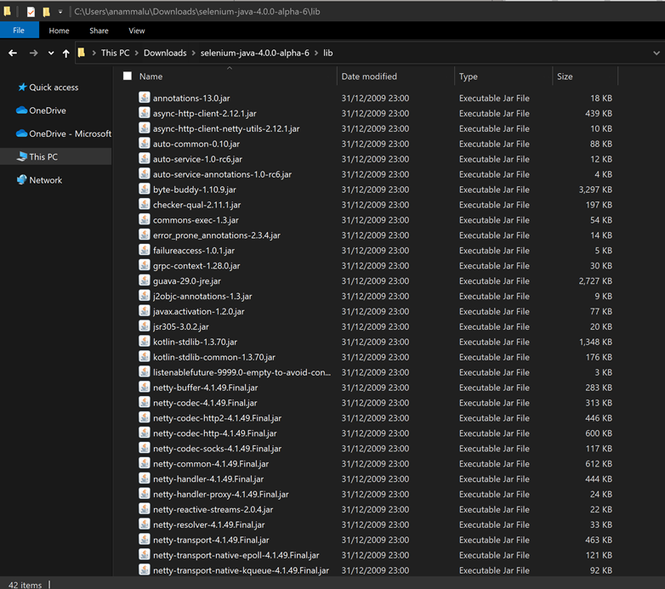Toggle the select all items checkbox
The height and width of the screenshot is (589, 665).
128,76
